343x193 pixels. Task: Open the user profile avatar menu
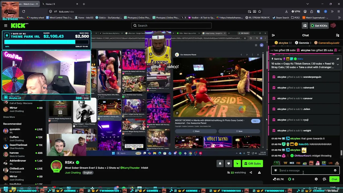tap(333, 25)
